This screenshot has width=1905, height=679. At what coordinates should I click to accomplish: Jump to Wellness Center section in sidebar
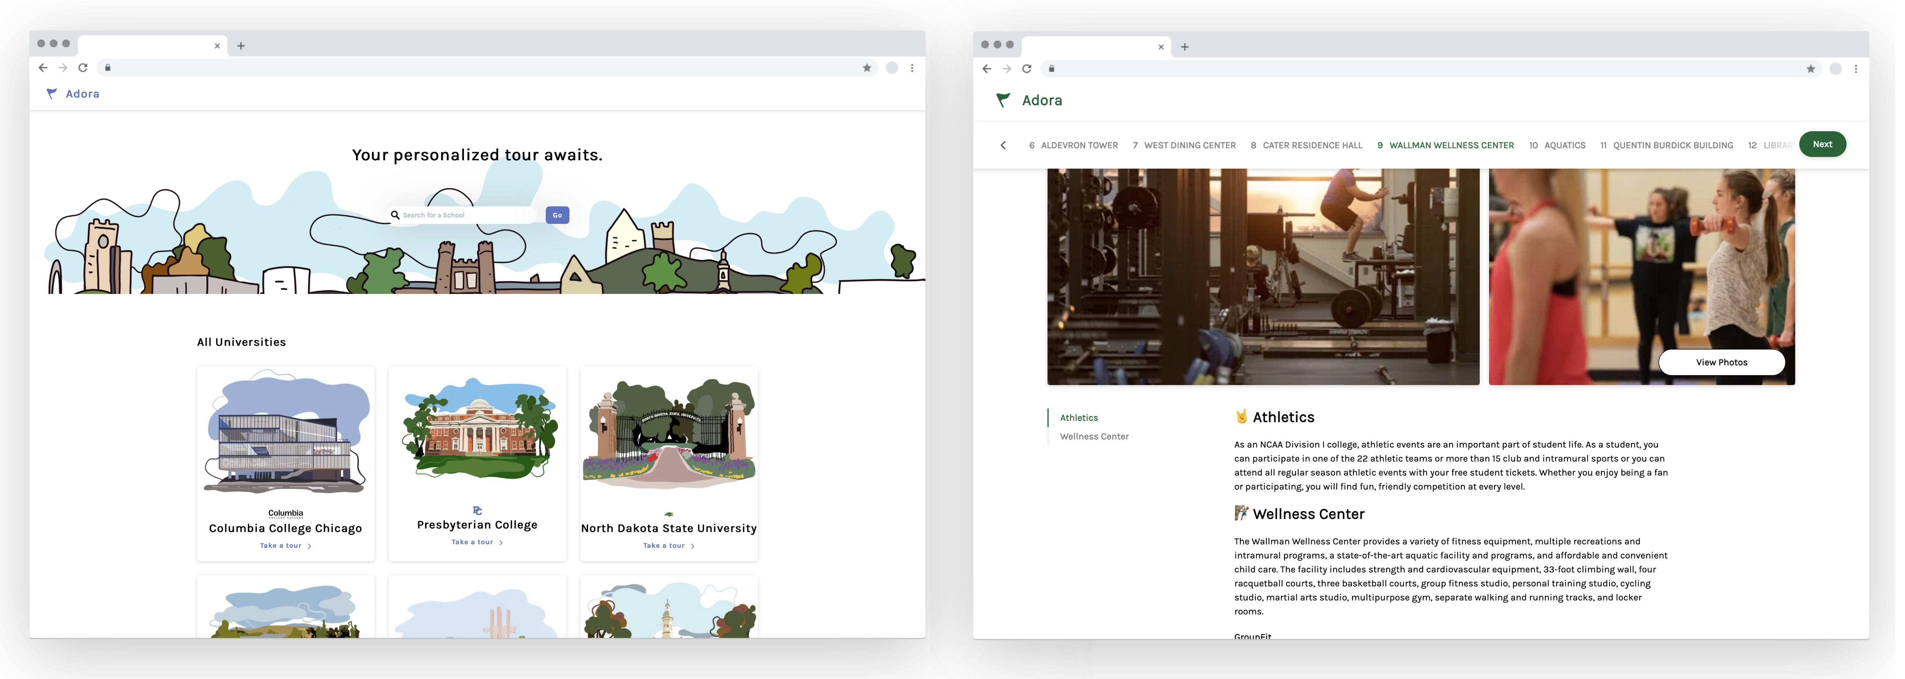click(1095, 437)
